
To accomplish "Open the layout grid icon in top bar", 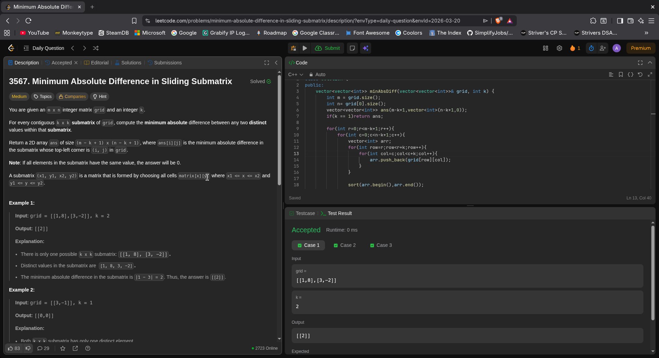I will click(x=545, y=48).
